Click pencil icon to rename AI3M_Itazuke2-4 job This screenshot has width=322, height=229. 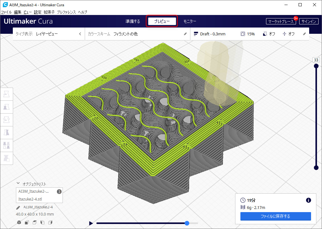click(18, 207)
